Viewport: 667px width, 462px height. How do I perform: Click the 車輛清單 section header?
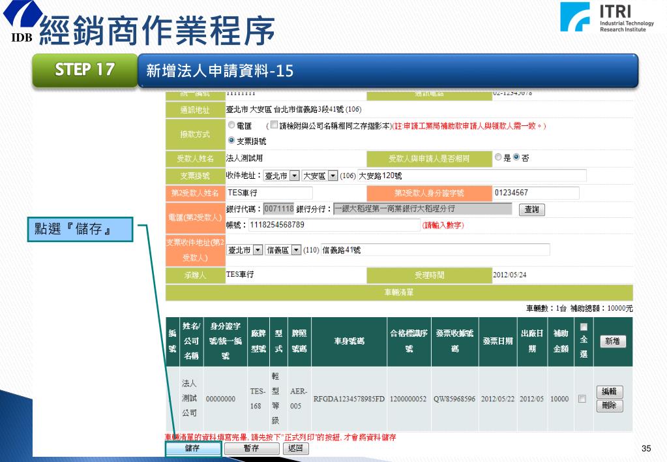point(399,292)
